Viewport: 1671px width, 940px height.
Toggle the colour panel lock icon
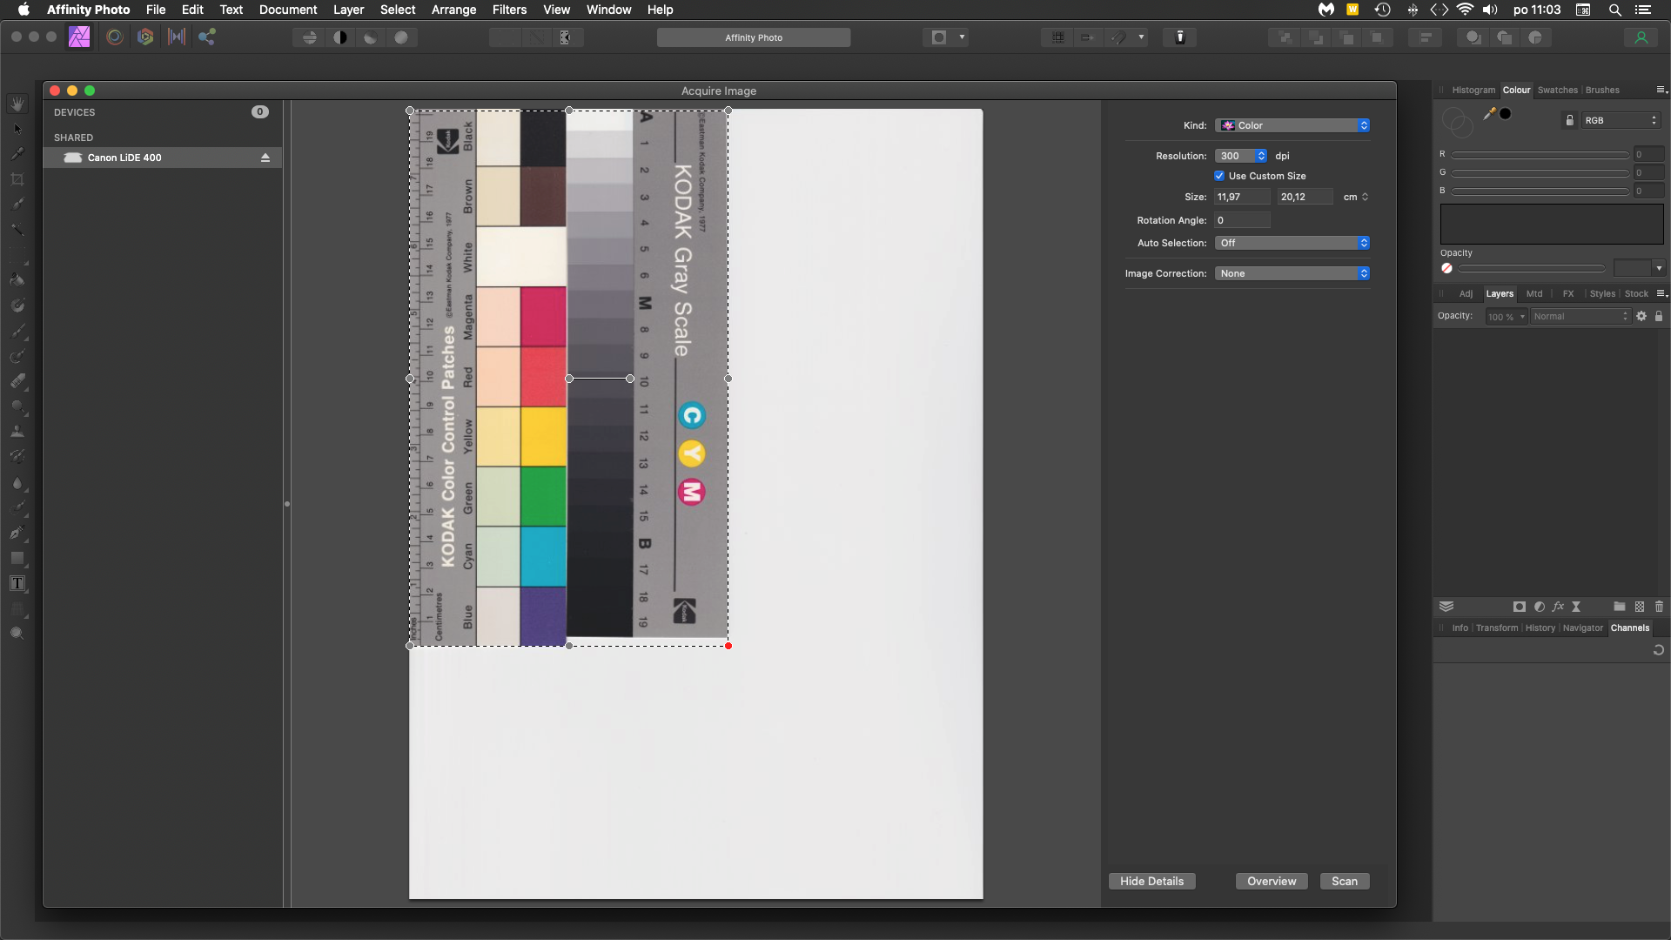click(1570, 120)
